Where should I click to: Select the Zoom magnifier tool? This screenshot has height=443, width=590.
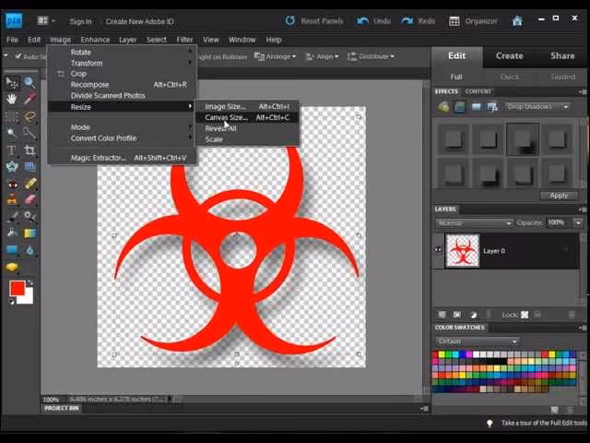(x=29, y=82)
